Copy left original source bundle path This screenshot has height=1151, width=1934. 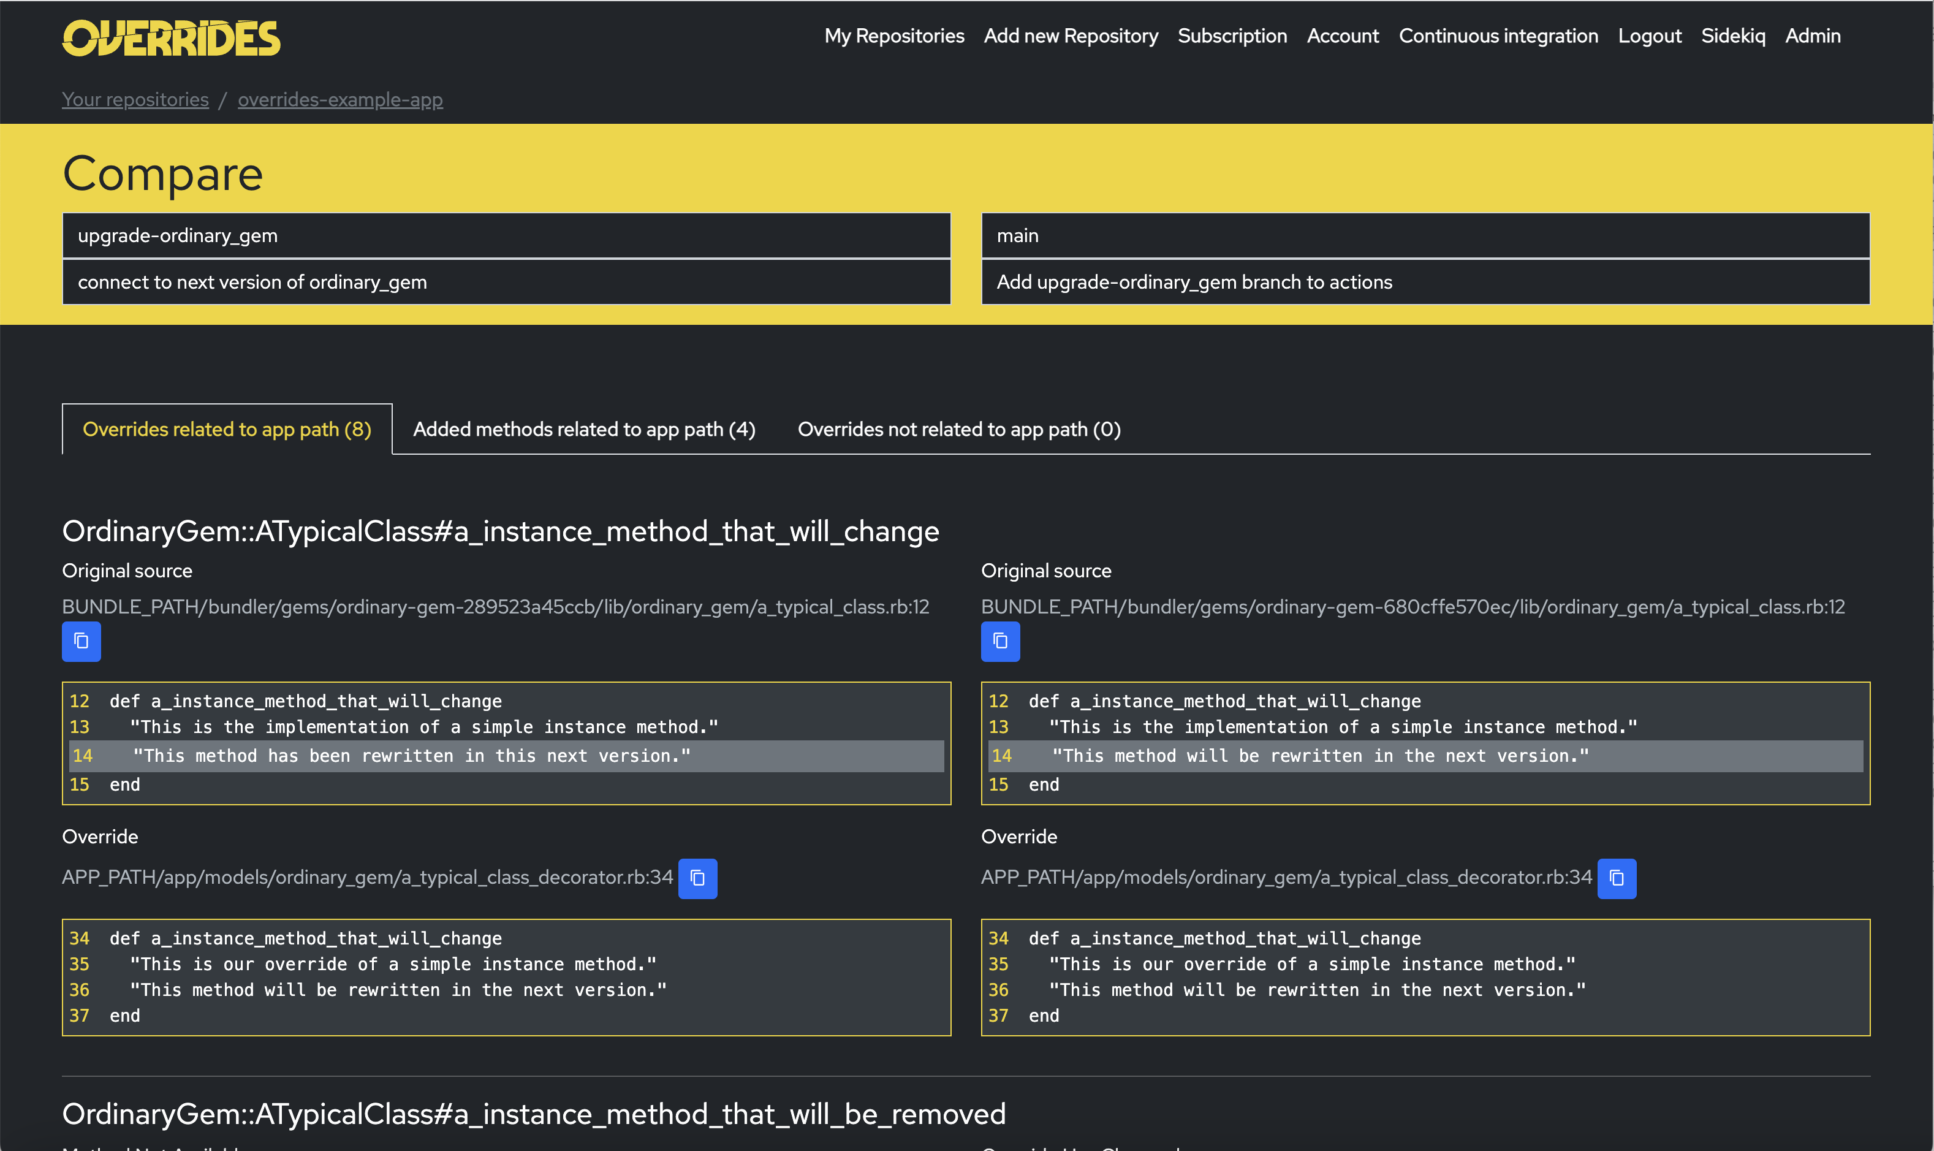(82, 642)
